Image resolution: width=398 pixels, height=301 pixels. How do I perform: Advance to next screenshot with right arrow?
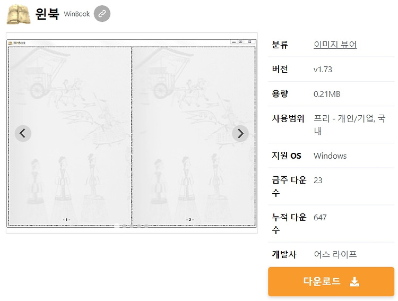click(240, 133)
